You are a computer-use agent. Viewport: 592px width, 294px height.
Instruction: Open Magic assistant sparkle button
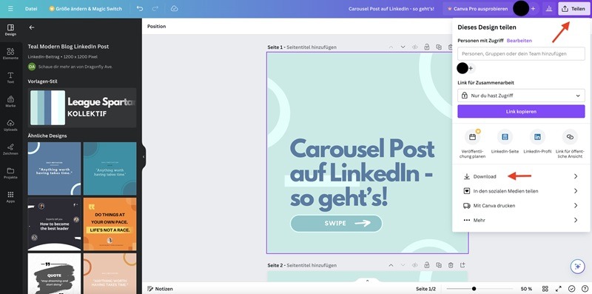tap(577, 266)
